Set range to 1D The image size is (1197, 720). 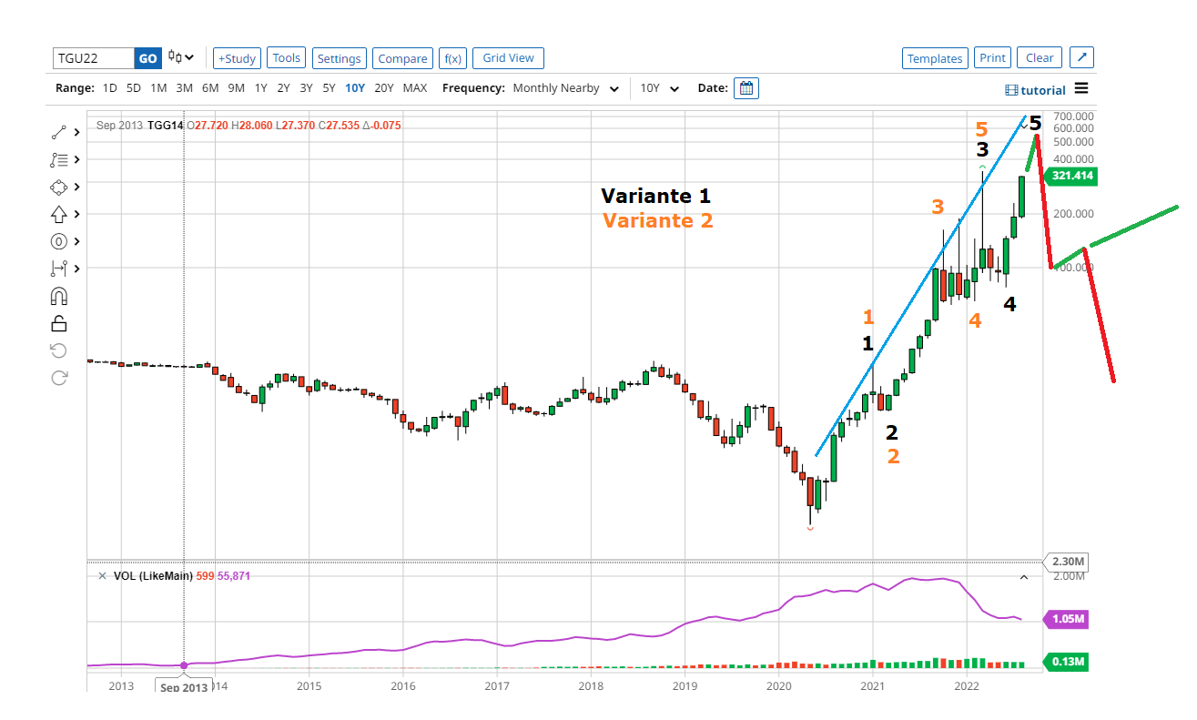pyautogui.click(x=110, y=88)
